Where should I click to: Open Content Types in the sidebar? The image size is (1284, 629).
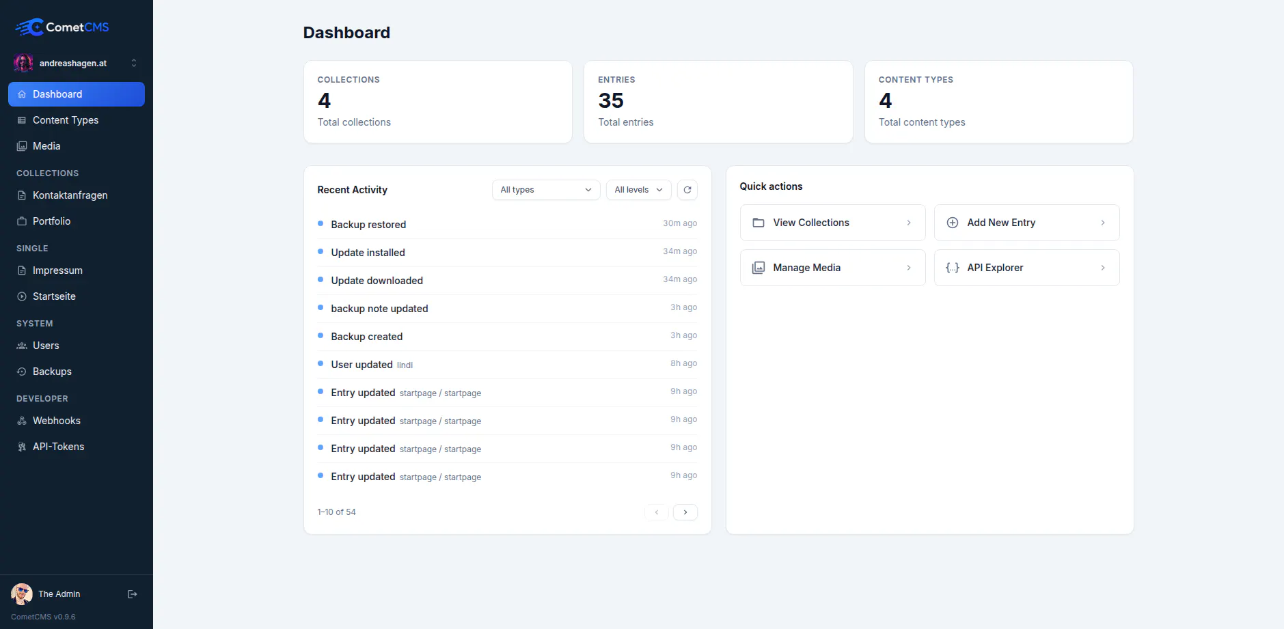pyautogui.click(x=77, y=120)
